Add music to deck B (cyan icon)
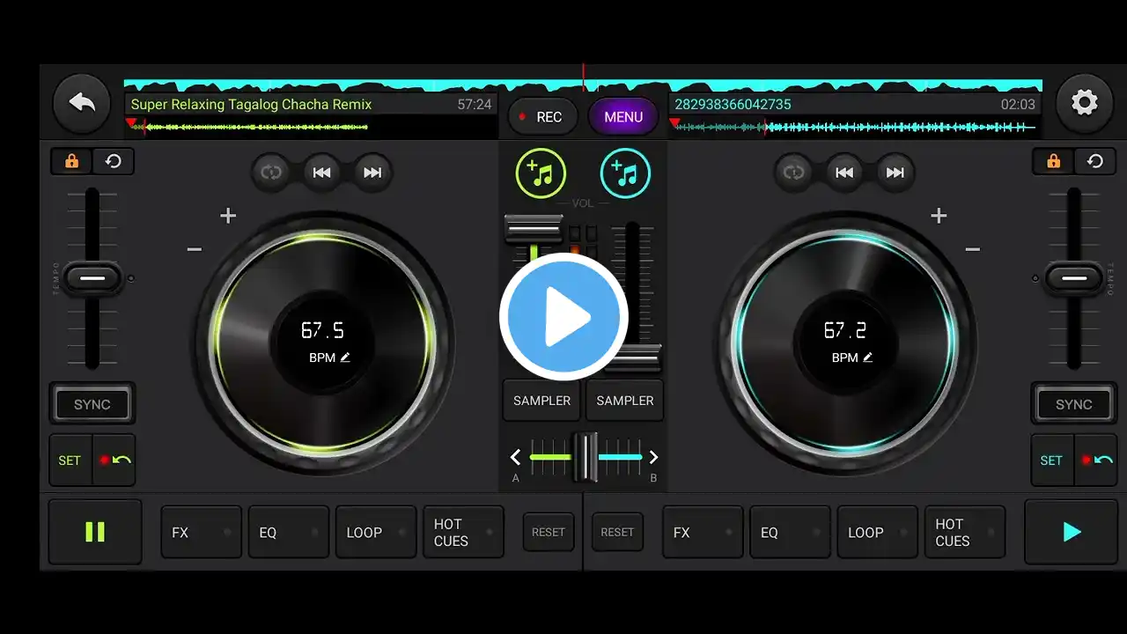Image resolution: width=1127 pixels, height=634 pixels. tap(625, 173)
